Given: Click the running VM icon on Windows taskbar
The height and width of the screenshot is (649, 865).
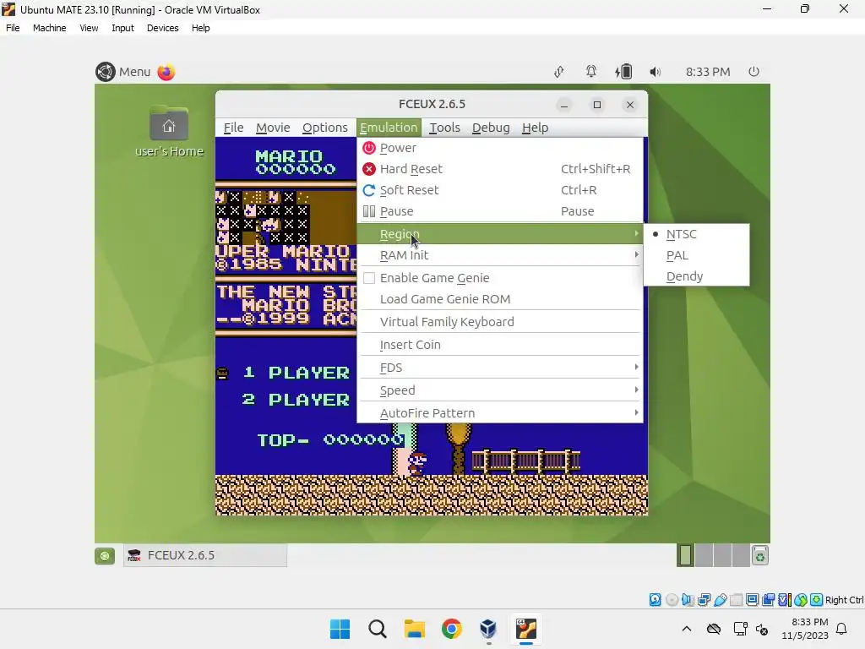Looking at the screenshot, I should tap(525, 629).
